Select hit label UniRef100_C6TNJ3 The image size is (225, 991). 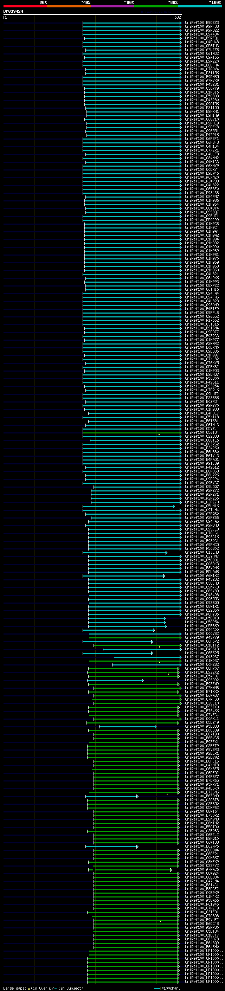tap(202, 425)
